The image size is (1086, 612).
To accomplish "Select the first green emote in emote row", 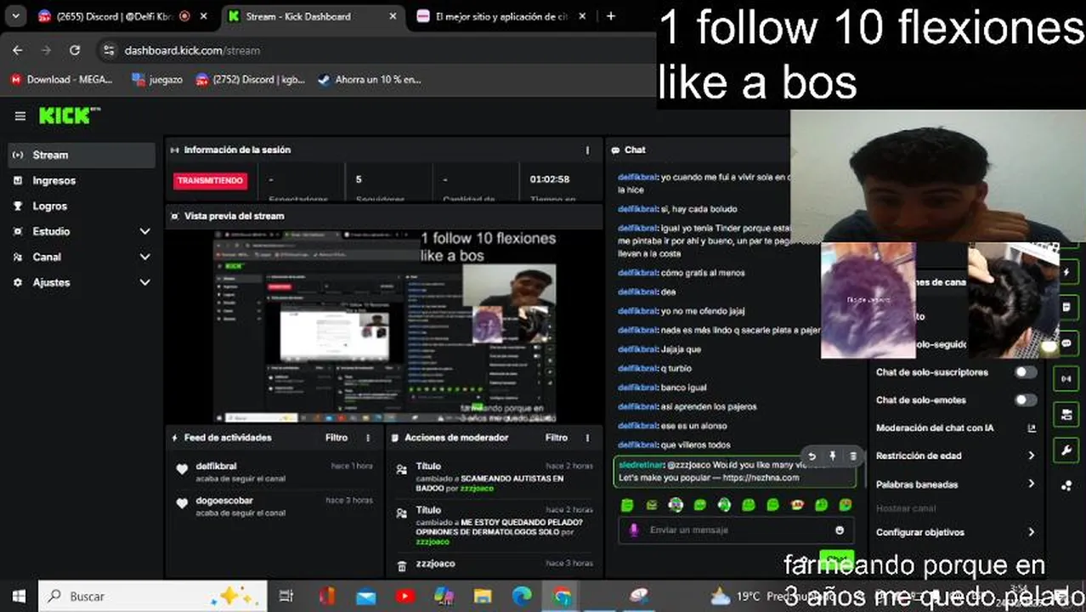I will tap(627, 505).
